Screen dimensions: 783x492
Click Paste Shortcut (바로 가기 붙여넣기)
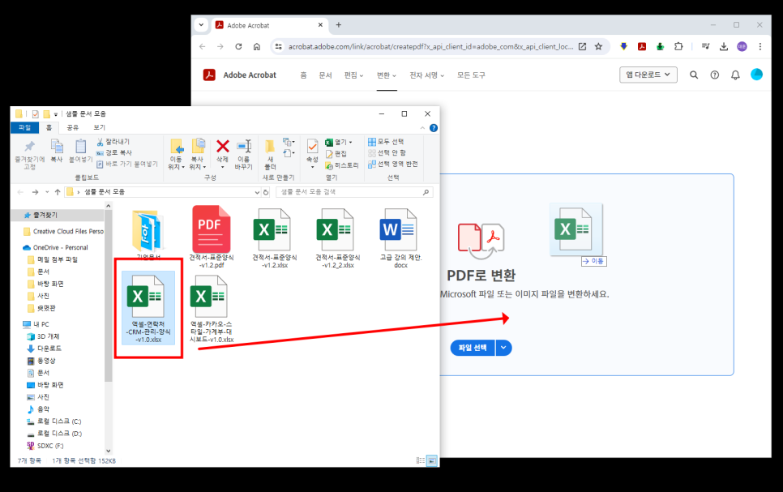tap(127, 164)
